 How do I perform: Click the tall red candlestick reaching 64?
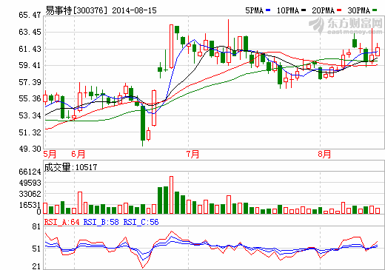coord(171,46)
